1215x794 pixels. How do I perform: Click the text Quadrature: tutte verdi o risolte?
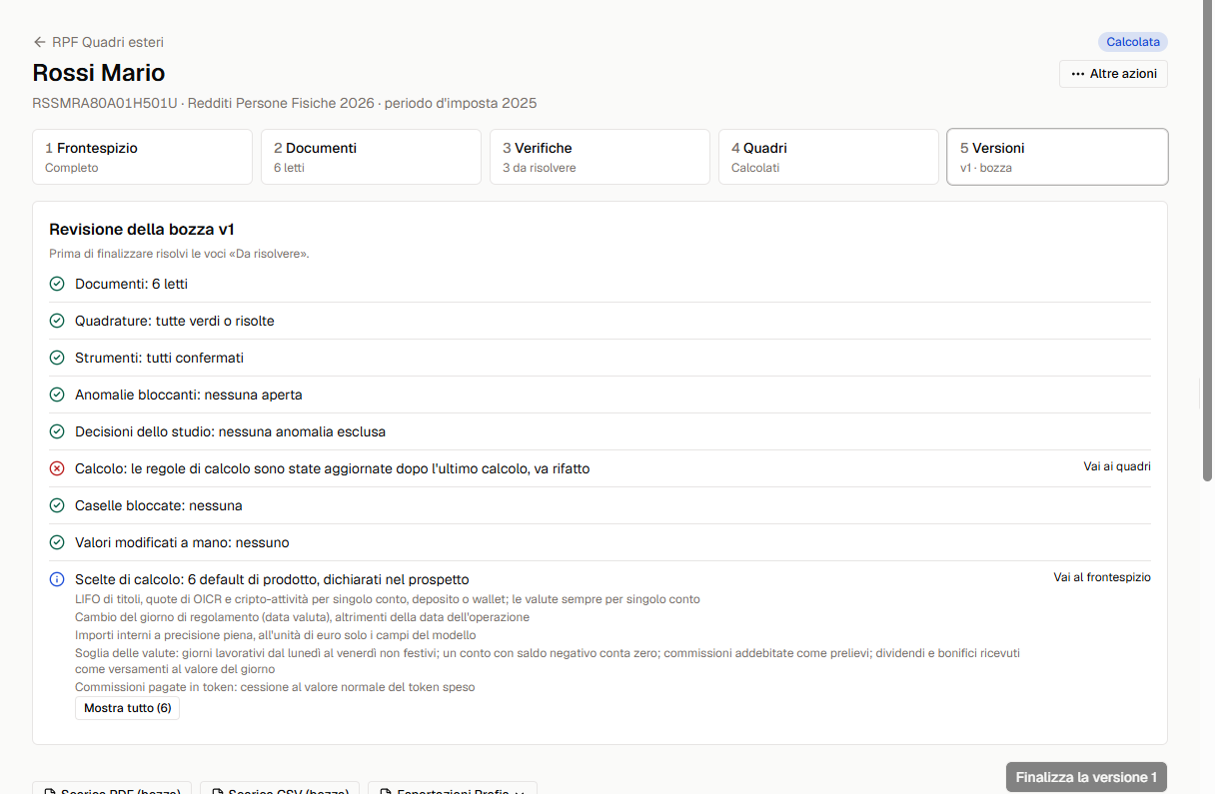[x=175, y=321]
